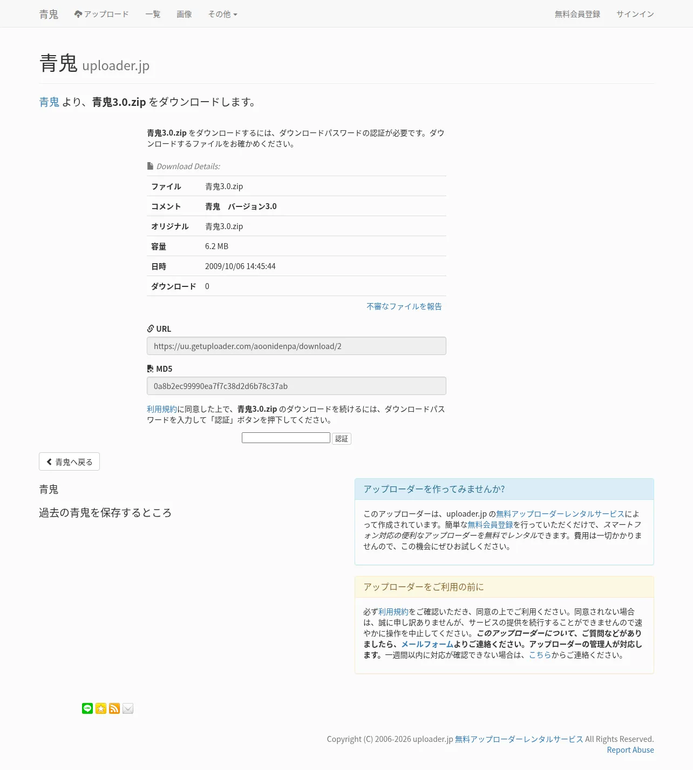Focus the download password input field
Screen dimensions: 693x770
[286, 438]
